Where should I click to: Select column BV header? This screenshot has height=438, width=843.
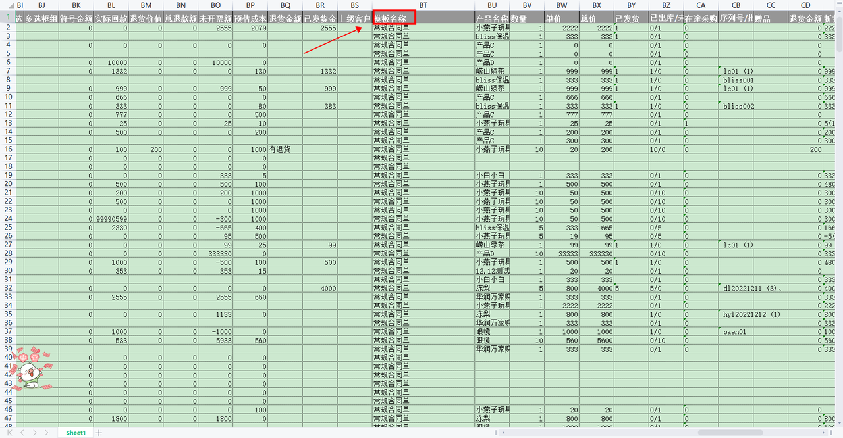coord(527,5)
